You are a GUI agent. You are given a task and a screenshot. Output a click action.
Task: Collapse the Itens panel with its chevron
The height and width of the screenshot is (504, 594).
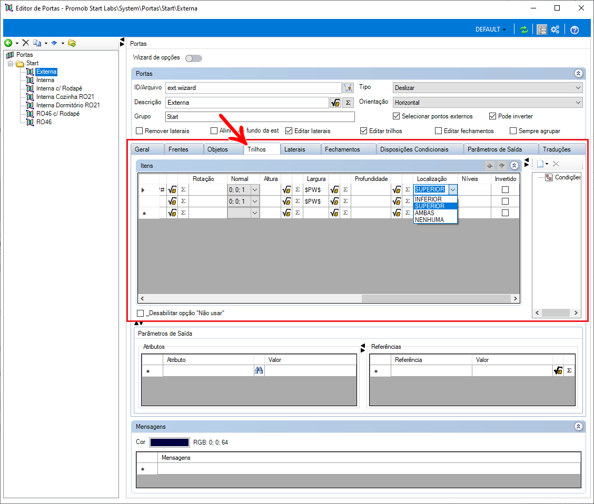514,166
